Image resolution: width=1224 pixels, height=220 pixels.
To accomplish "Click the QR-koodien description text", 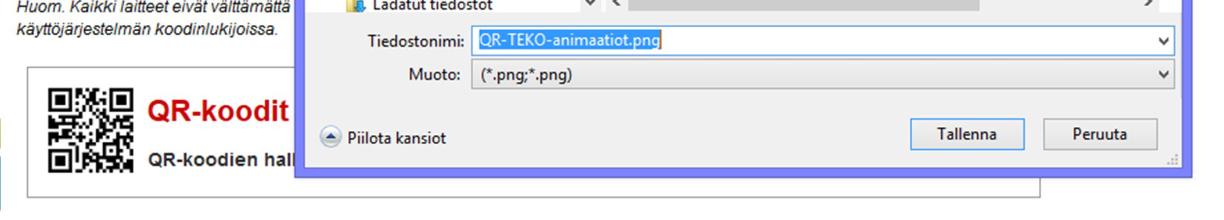I will (x=221, y=160).
